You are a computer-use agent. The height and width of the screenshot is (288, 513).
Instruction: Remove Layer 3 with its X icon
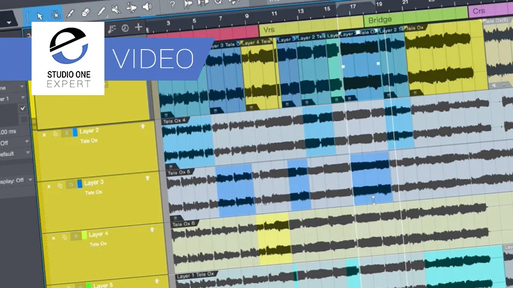49,186
